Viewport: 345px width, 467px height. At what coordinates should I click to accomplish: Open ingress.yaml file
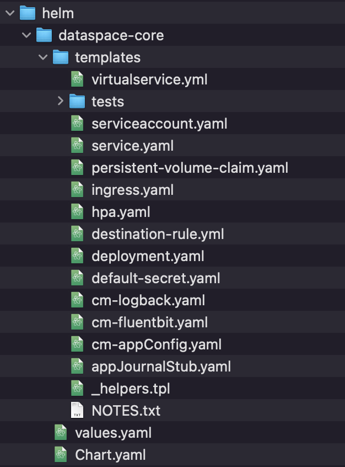(x=132, y=190)
